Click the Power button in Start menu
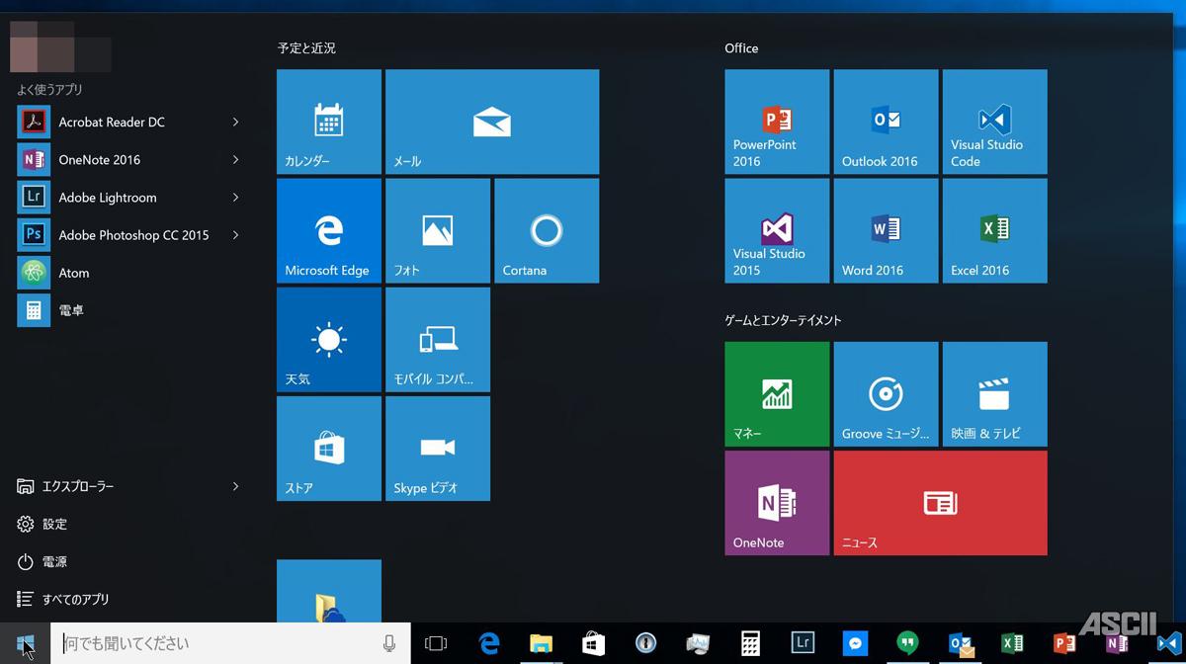Image resolution: width=1186 pixels, height=664 pixels. (x=54, y=561)
